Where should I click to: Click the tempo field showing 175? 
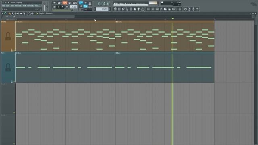73,7
